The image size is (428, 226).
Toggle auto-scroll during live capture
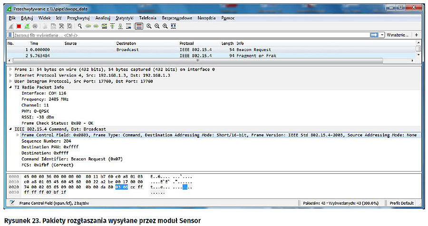click(x=128, y=26)
